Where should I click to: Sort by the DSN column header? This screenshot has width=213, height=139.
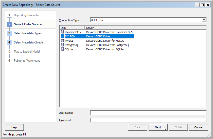(72, 28)
